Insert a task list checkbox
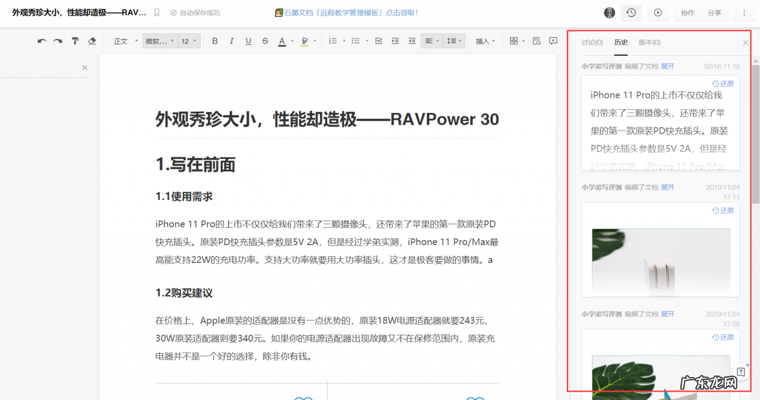Image resolution: width=760 pixels, height=400 pixels. (x=378, y=40)
